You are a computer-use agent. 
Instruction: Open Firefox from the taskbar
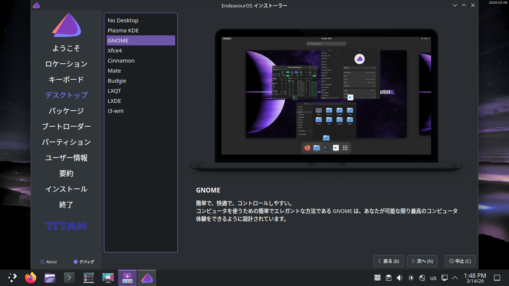click(31, 278)
